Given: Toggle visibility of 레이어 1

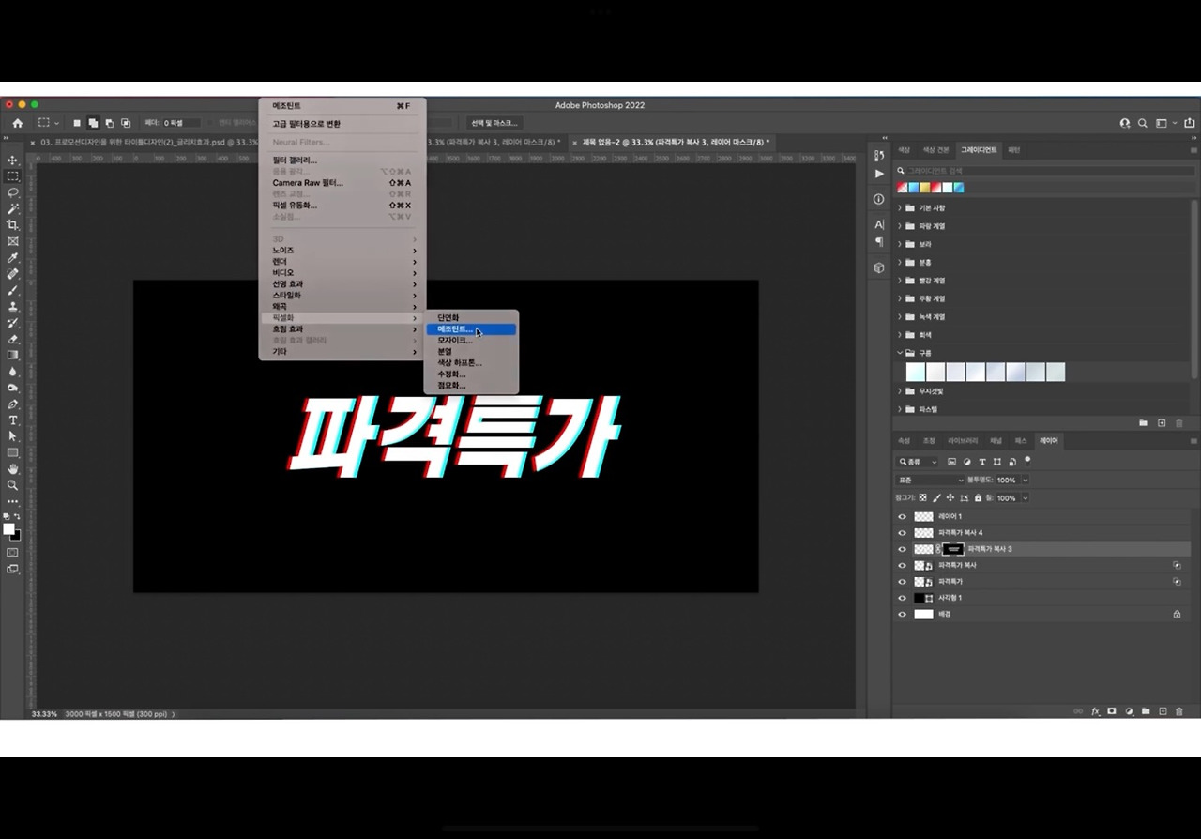Looking at the screenshot, I should coord(903,516).
